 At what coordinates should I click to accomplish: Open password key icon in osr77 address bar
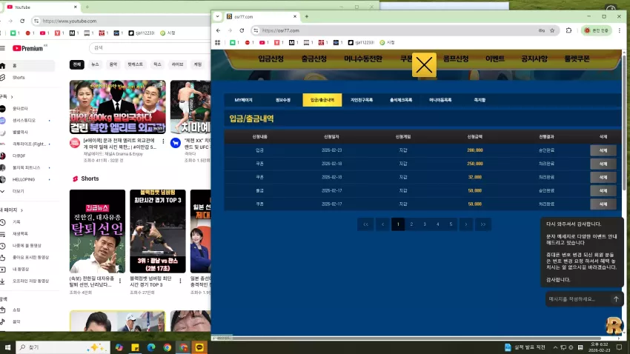[x=542, y=30]
